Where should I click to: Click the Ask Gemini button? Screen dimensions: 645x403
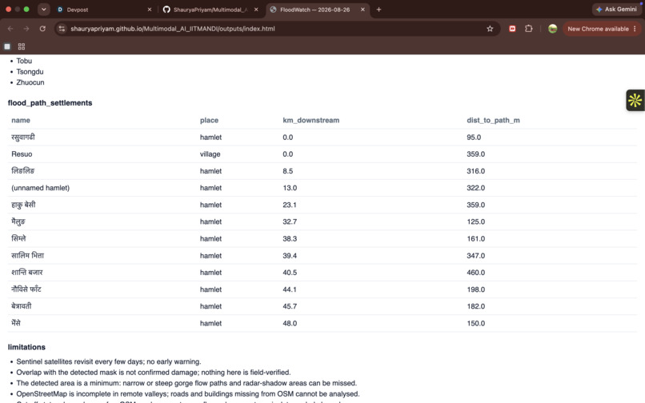pyautogui.click(x=616, y=9)
